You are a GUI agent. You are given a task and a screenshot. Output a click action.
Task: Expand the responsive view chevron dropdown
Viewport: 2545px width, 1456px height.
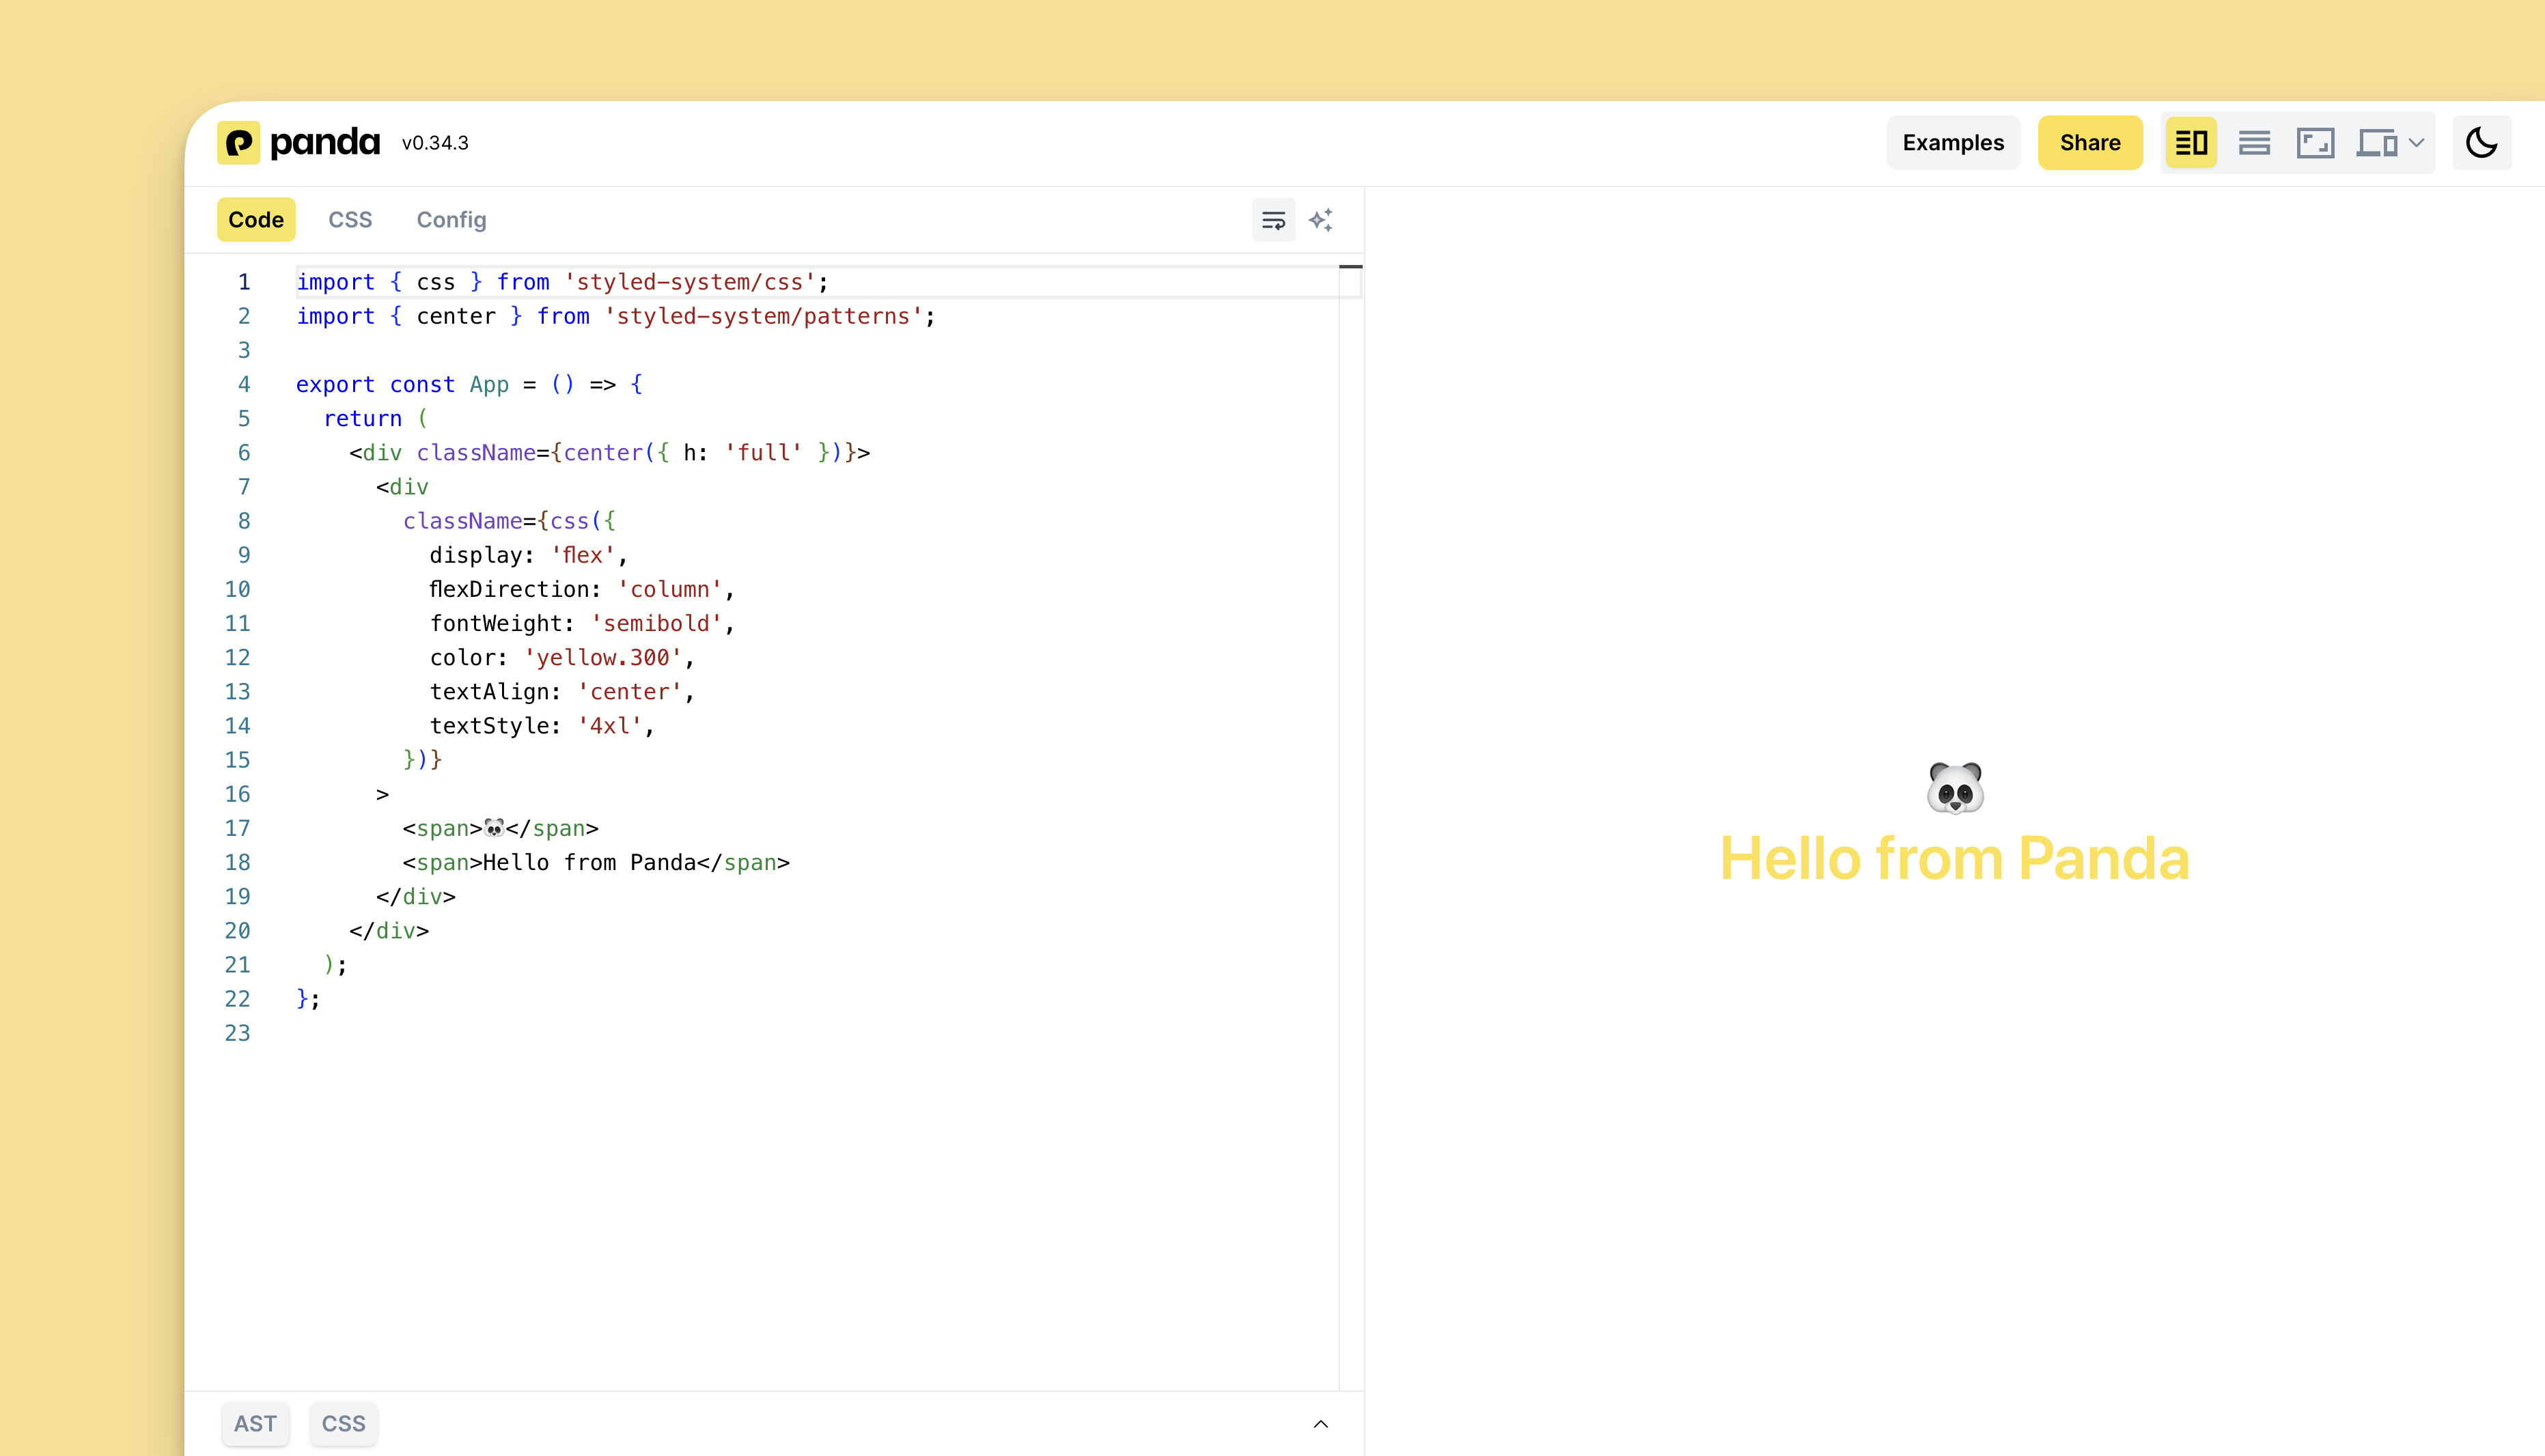pyautogui.click(x=2417, y=143)
